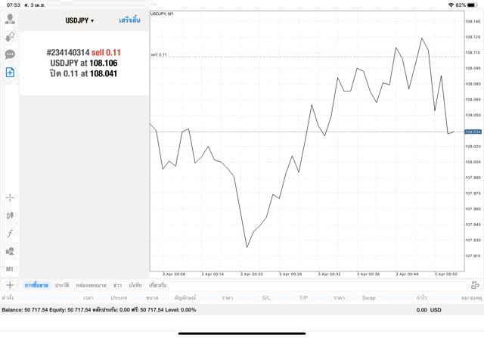484x338 pixels.
Task: Sort by the S/L column header
Action: [266, 298]
